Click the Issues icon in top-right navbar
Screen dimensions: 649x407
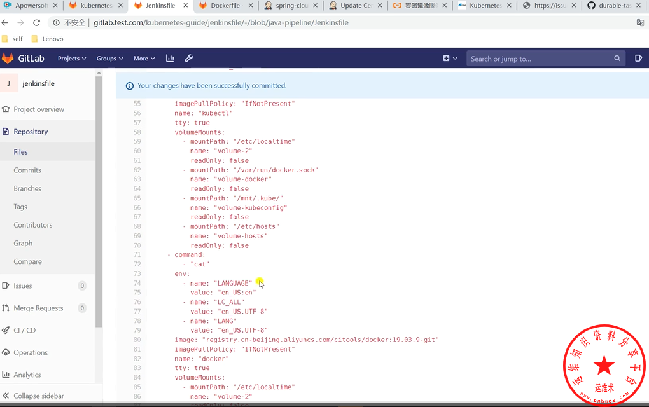point(638,59)
